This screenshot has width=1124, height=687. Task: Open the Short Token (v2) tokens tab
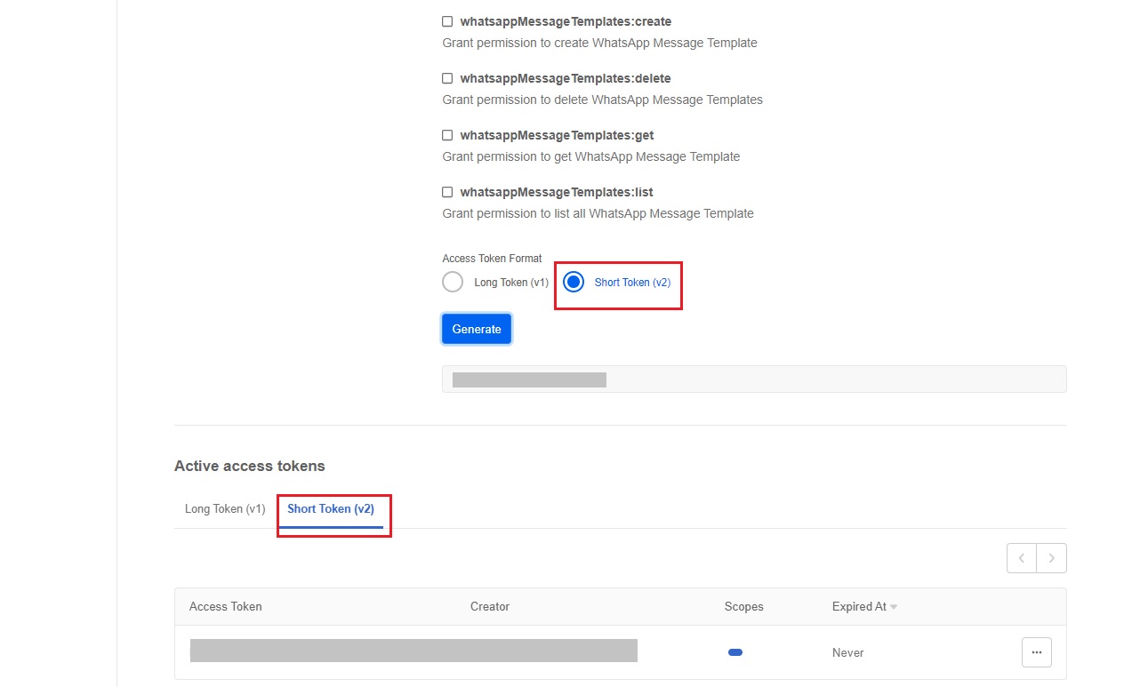pos(331,509)
